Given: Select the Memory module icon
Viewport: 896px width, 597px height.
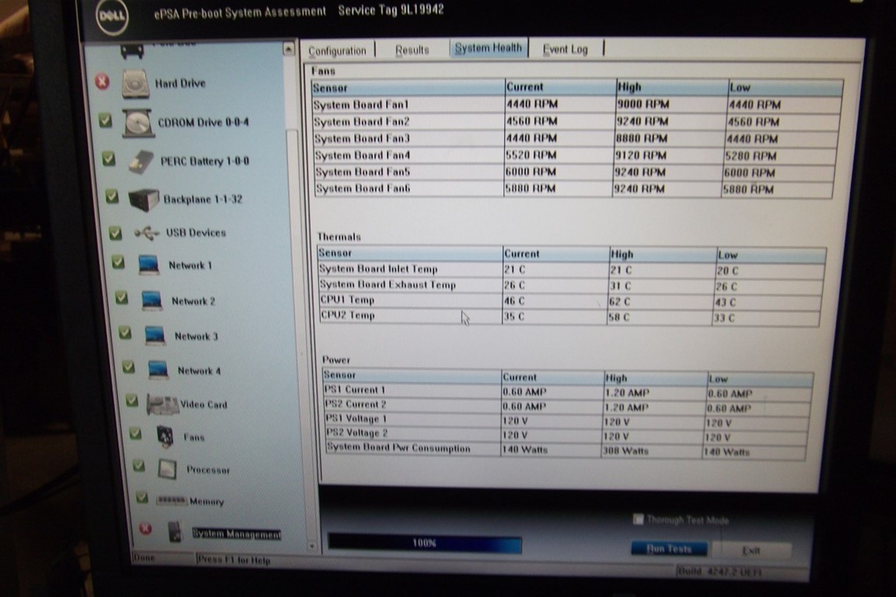Looking at the screenshot, I should coord(171,500).
